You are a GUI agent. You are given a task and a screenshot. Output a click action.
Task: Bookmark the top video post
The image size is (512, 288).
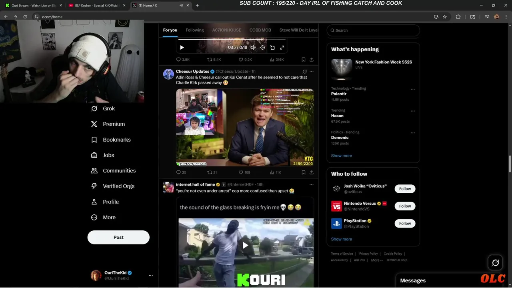[x=304, y=60]
